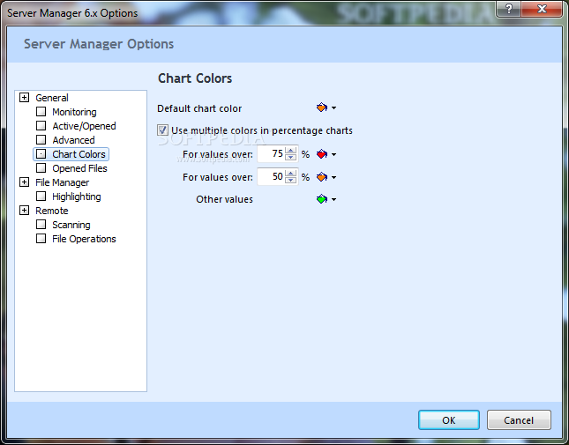The image size is (569, 445).
Task: Select the Active/Opened options page
Action: point(84,126)
